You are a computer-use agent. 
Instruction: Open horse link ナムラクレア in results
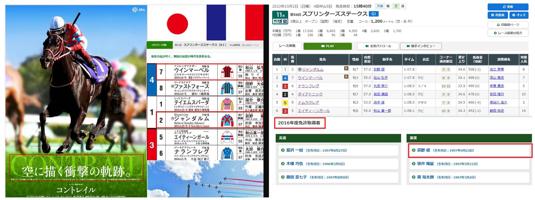[x=308, y=102]
